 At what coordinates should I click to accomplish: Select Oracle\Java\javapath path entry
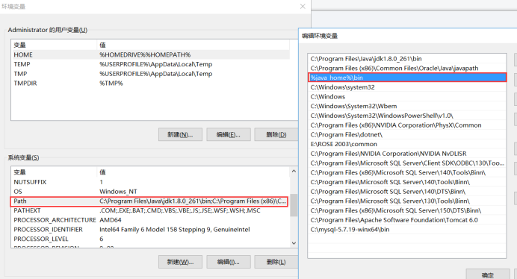(x=407, y=68)
